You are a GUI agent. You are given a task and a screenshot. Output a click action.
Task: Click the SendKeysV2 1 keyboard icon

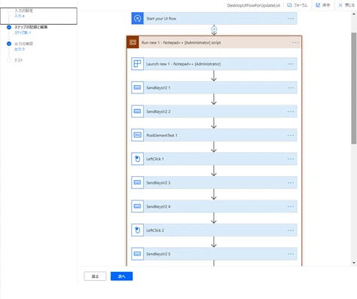click(138, 87)
